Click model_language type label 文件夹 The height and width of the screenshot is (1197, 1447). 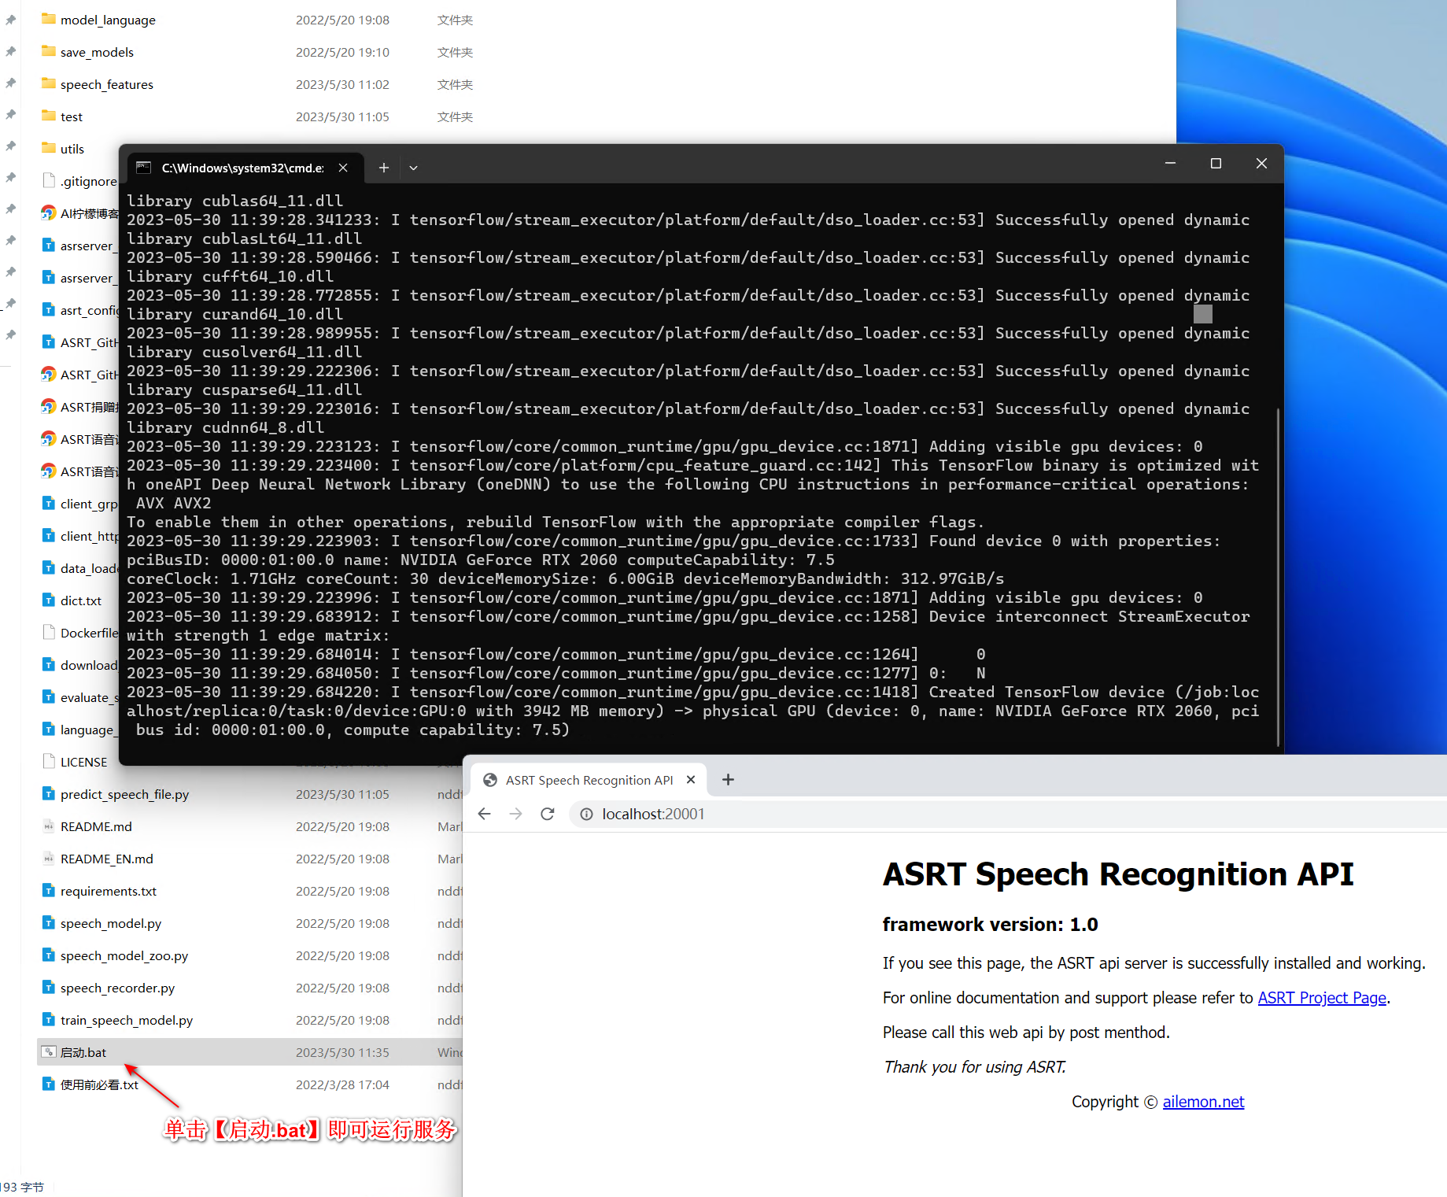[455, 20]
